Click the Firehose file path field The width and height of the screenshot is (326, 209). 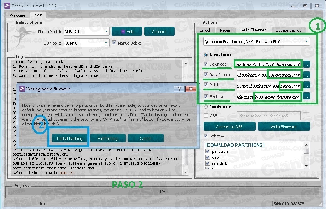tap(269, 97)
